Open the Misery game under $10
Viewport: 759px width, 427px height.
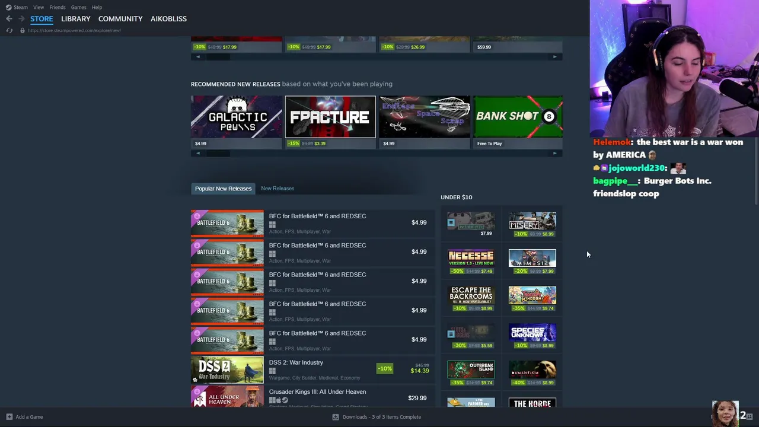coord(532,225)
